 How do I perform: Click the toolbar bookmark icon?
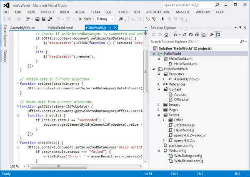click(162, 19)
